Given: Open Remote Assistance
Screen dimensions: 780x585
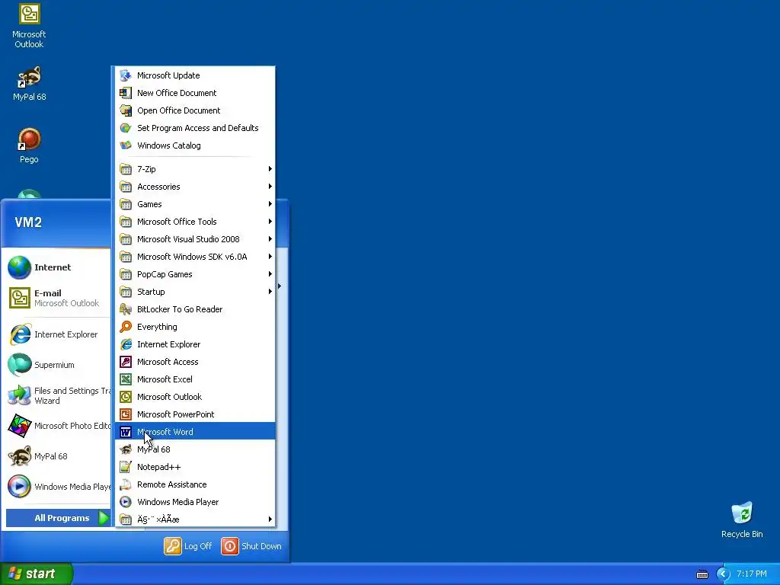Looking at the screenshot, I should click(x=194, y=484).
